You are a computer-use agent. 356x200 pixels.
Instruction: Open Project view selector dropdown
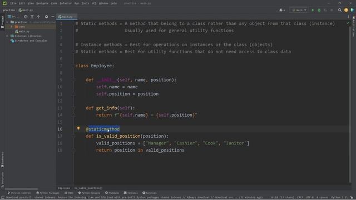(x=13, y=17)
